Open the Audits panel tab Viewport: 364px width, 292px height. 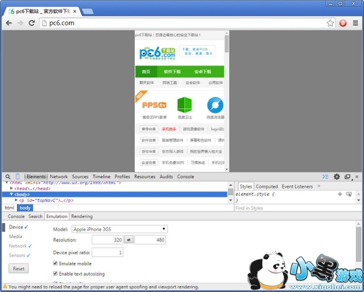(x=166, y=176)
